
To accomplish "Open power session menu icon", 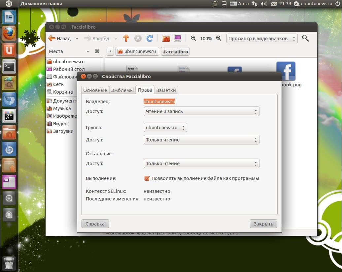I will click(x=338, y=4).
